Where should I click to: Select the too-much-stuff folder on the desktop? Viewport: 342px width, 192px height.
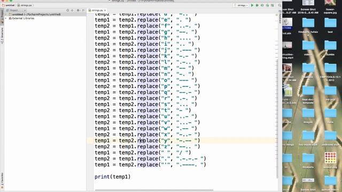[x=308, y=139]
